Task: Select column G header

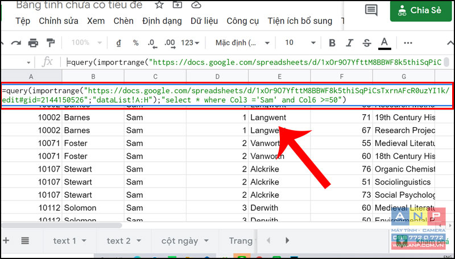Action: tap(404, 77)
